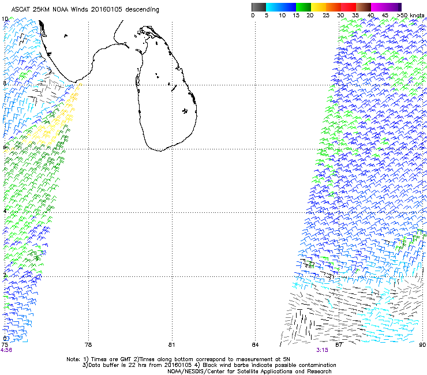The width and height of the screenshot is (427, 375).
Task: Click the purple '3:15' pass time
Action: (322, 350)
